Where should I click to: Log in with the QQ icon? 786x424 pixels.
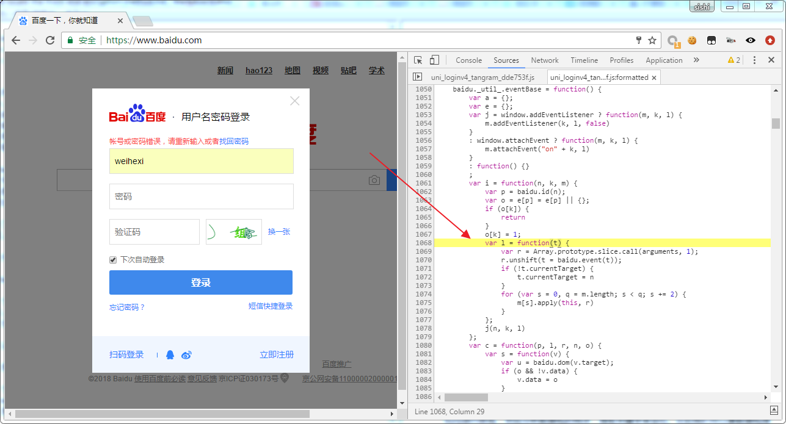(170, 354)
